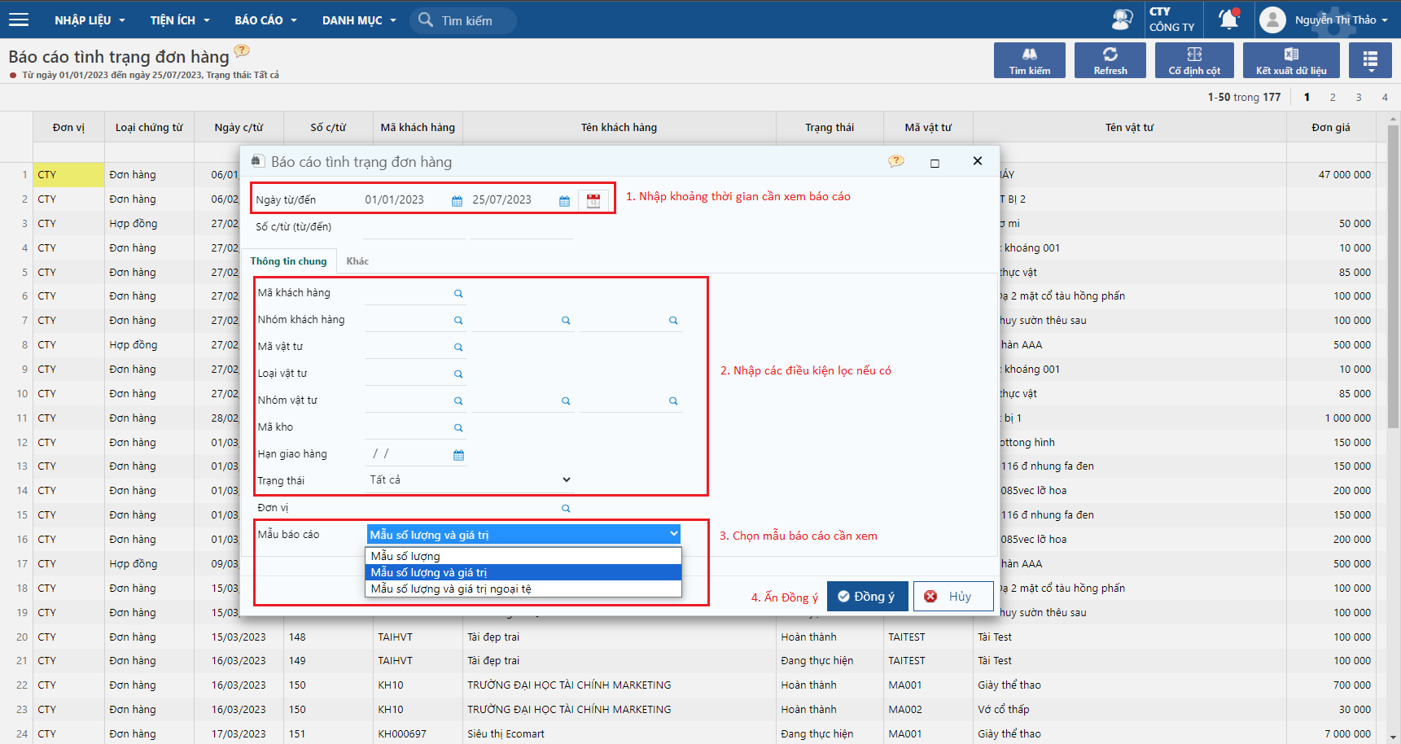This screenshot has width=1401, height=744.
Task: Open the start date calendar picker
Action: pyautogui.click(x=457, y=200)
